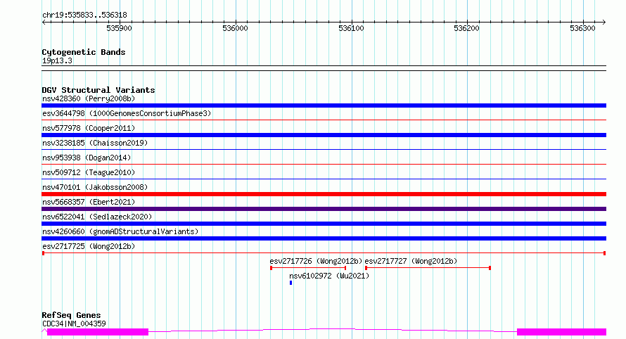626x339 pixels.
Task: Select the left magenta CDC34 exon block
Action: point(98,332)
